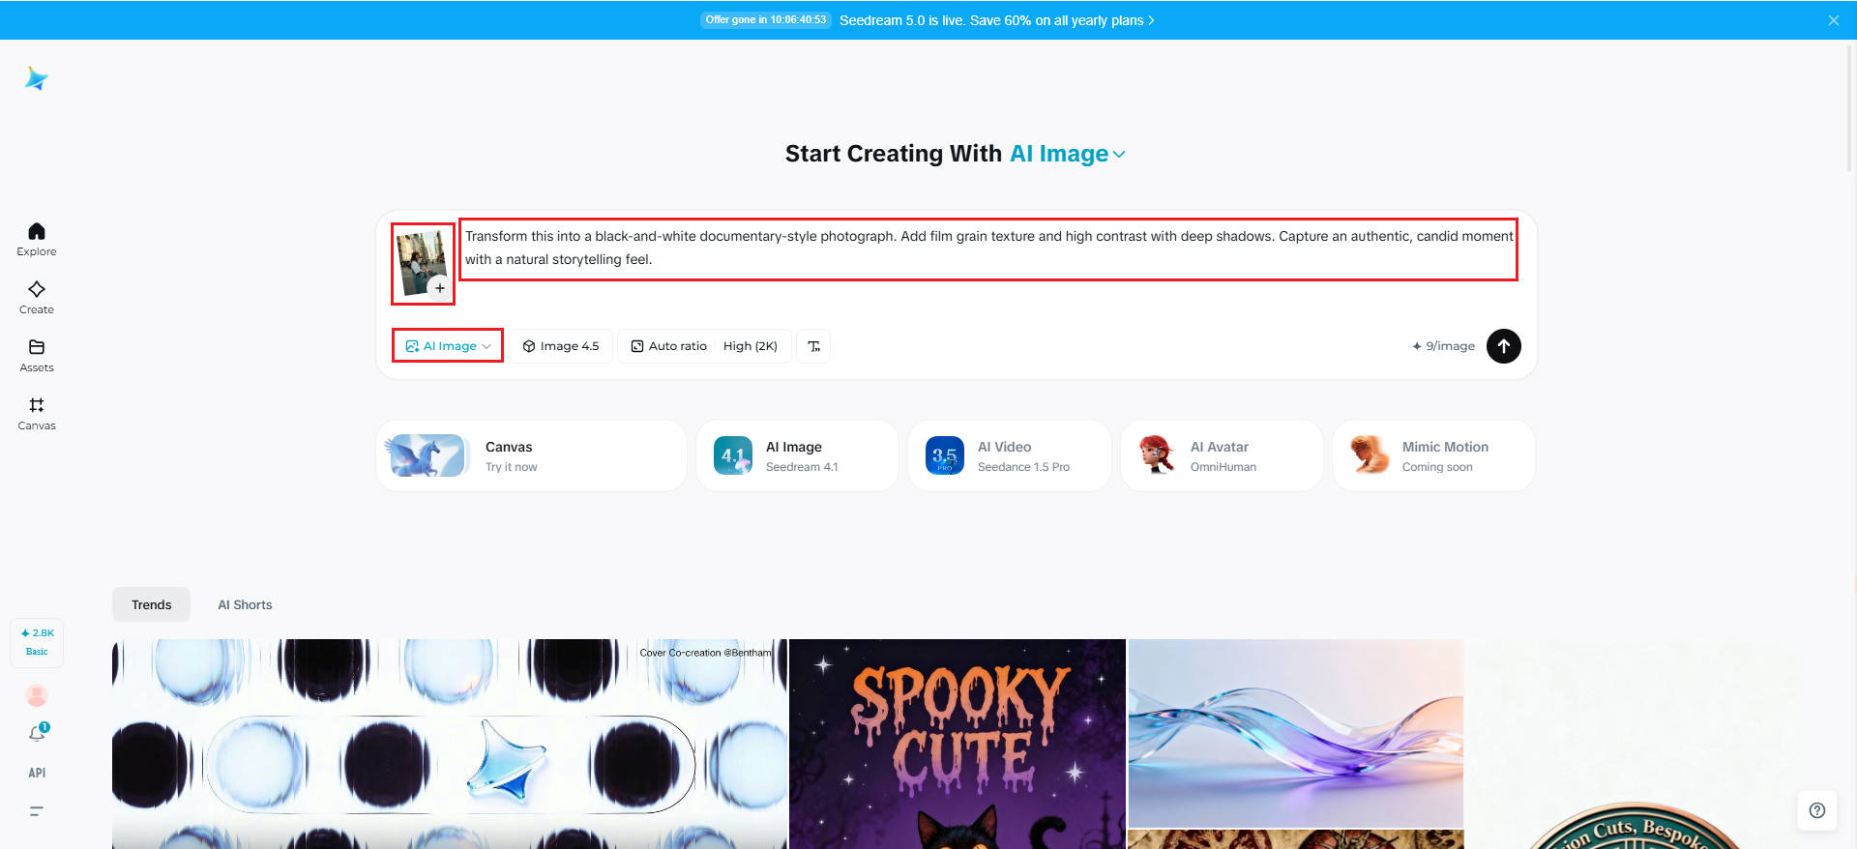Click the page vertical scrollbar
The width and height of the screenshot is (1857, 849).
[x=1851, y=106]
